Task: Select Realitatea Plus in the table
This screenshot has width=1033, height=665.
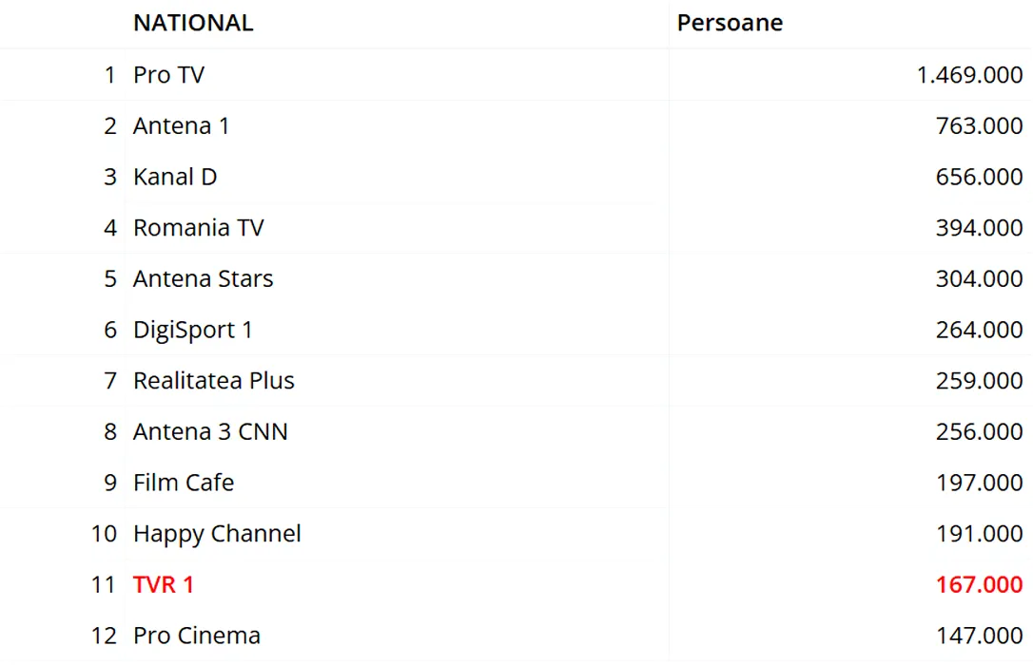Action: [x=213, y=381]
